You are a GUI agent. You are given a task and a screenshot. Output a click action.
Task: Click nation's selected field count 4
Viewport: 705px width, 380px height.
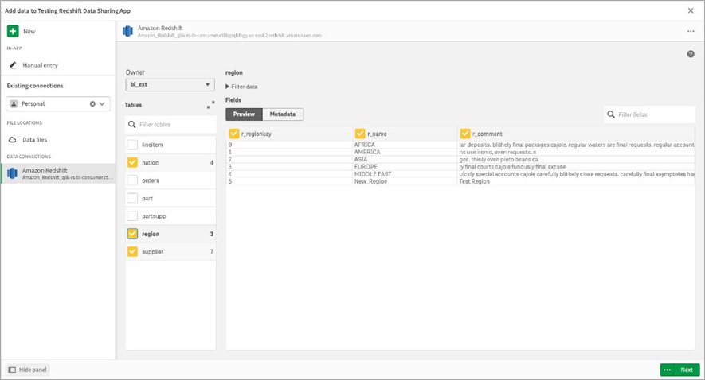pyautogui.click(x=212, y=162)
